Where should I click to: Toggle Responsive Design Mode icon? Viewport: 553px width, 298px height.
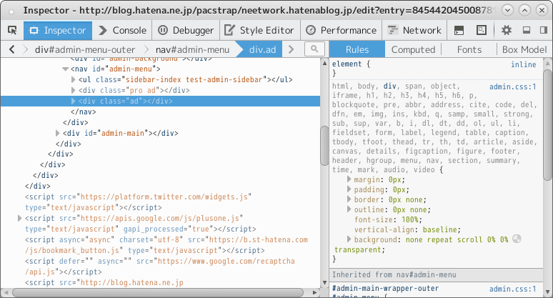[x=482, y=30]
